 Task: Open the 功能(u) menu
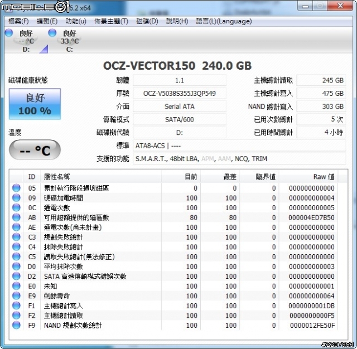point(76,21)
